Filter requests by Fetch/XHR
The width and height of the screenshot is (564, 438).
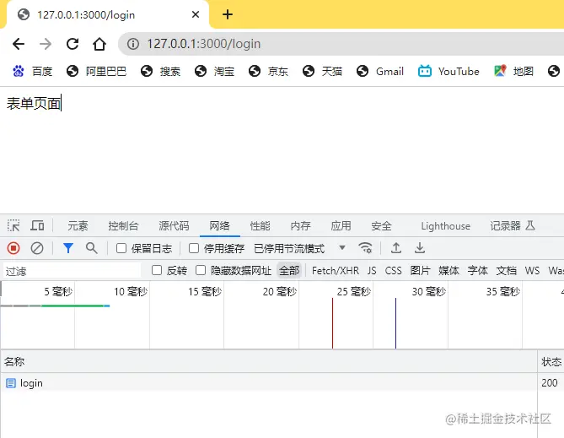coord(336,271)
